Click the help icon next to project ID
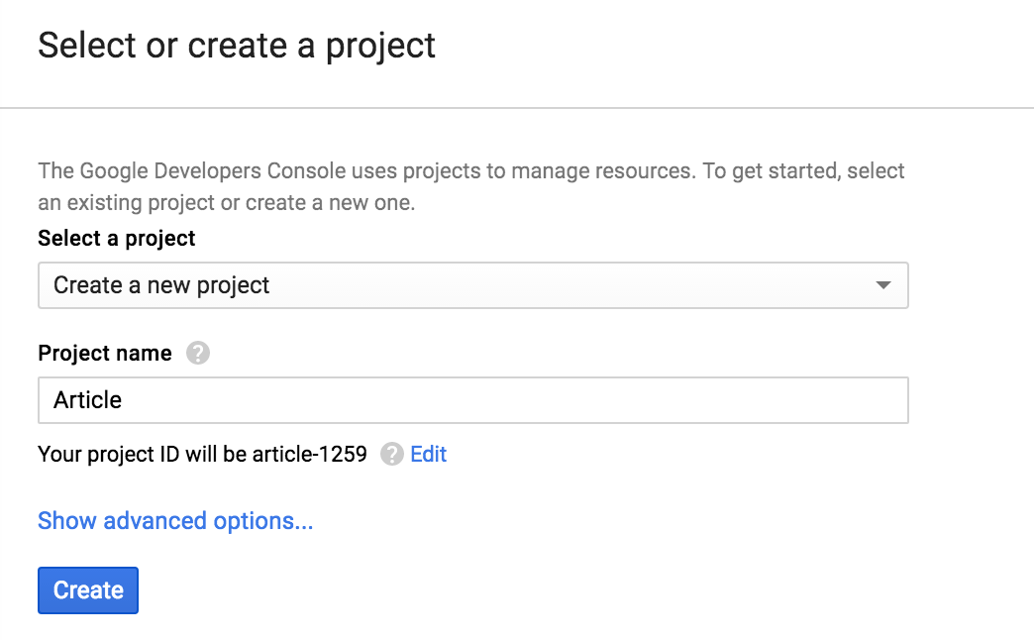The height and width of the screenshot is (640, 1034). (392, 455)
